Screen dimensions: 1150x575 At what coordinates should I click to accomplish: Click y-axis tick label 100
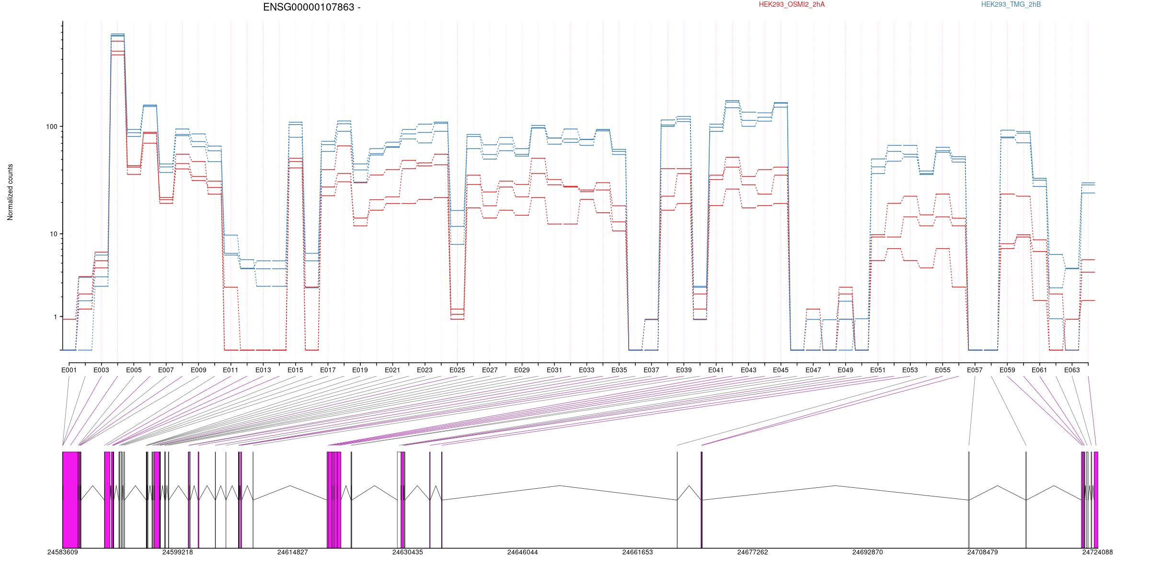[x=51, y=126]
